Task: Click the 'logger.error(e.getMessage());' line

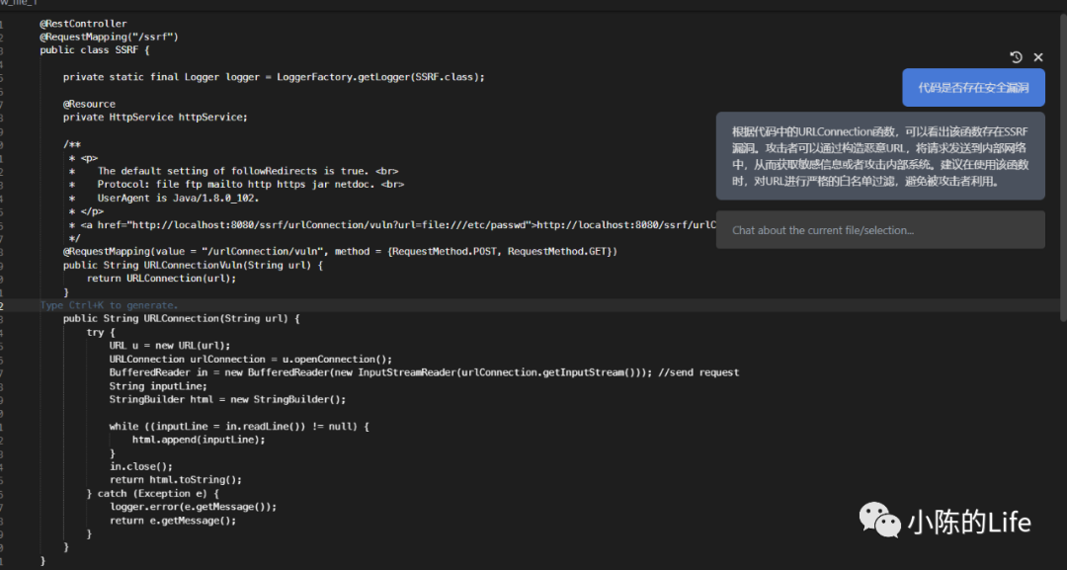Action: [x=194, y=507]
